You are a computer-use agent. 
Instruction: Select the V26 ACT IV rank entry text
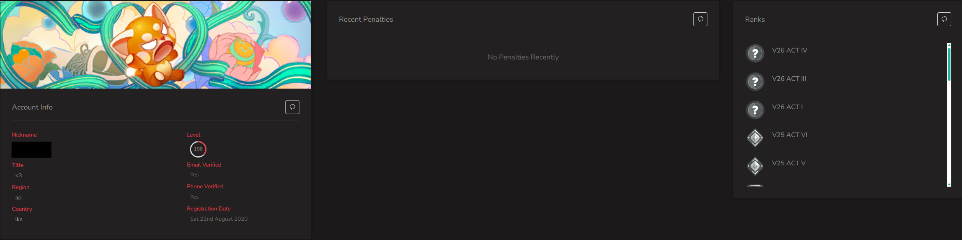(x=790, y=50)
